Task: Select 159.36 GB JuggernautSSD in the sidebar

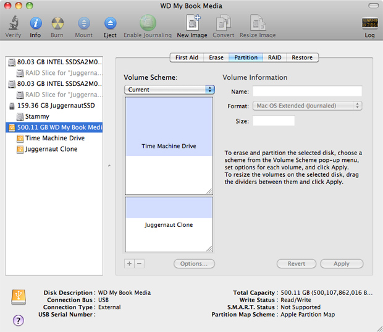Action: (54, 106)
